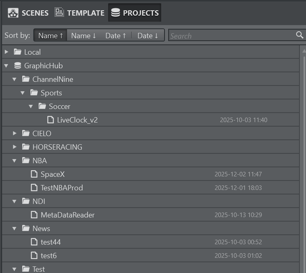
Task: Sort by Name descending
Action: coord(83,36)
